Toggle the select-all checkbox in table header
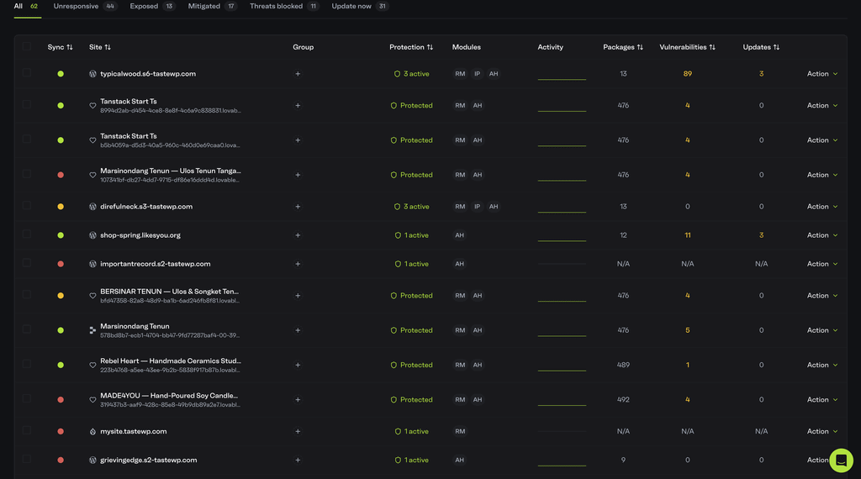This screenshot has width=861, height=479. tap(26, 46)
